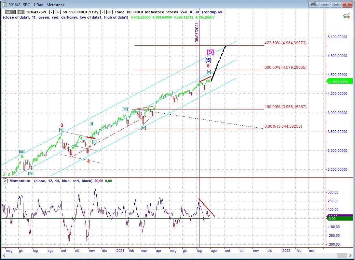Click the red 3 wave label
The image size is (355, 260).
[61, 125]
